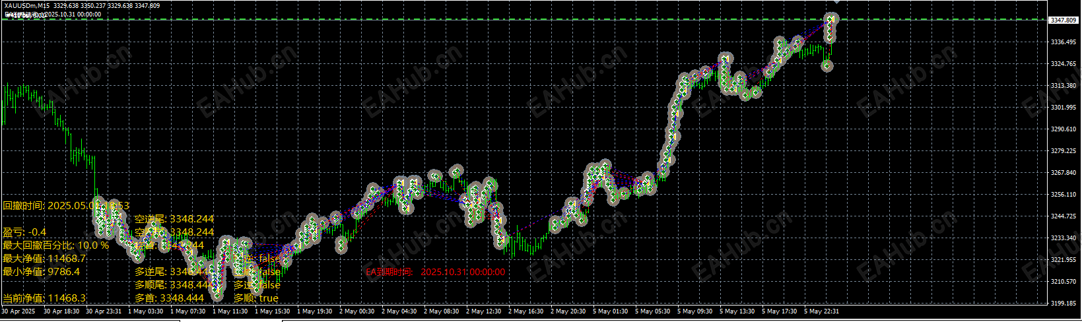Select the 2 May 00:30 time label
1082x322 pixels.
(357, 311)
